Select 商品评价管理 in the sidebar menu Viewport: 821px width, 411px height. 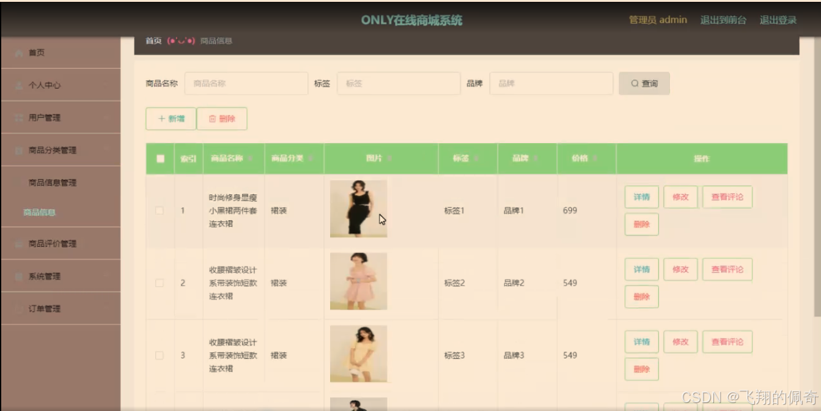pyautogui.click(x=55, y=243)
